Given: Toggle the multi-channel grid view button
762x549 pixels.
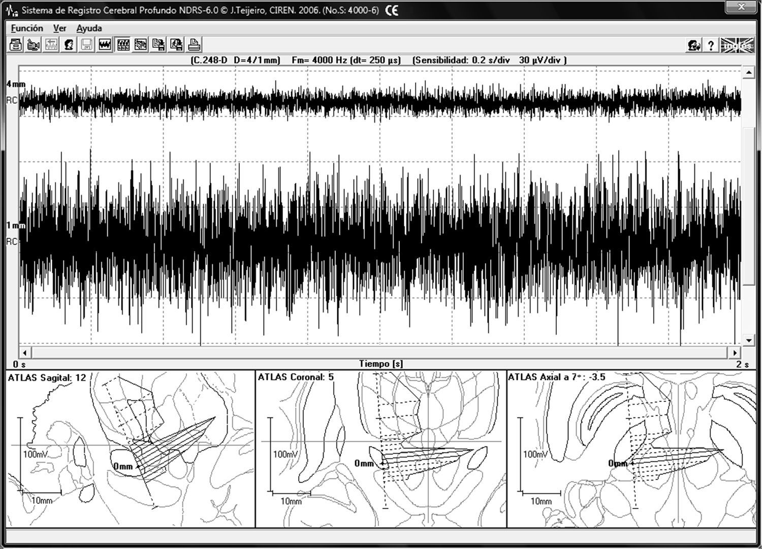Looking at the screenshot, I should (x=123, y=45).
